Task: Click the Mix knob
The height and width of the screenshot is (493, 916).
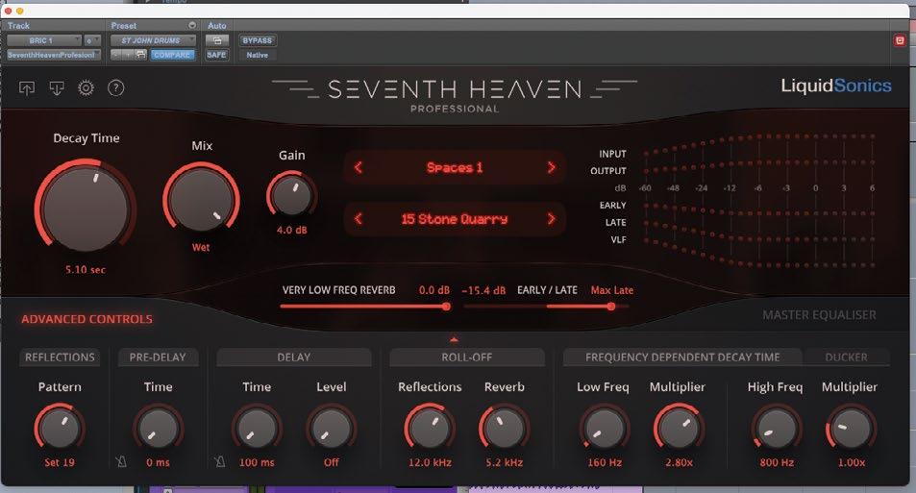Action: (x=201, y=199)
